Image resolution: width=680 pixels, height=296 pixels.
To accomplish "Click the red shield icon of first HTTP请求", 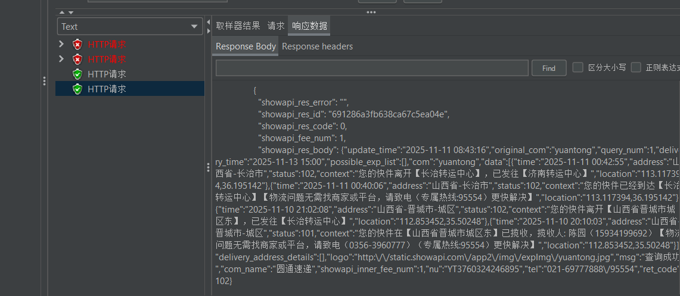I will point(77,44).
